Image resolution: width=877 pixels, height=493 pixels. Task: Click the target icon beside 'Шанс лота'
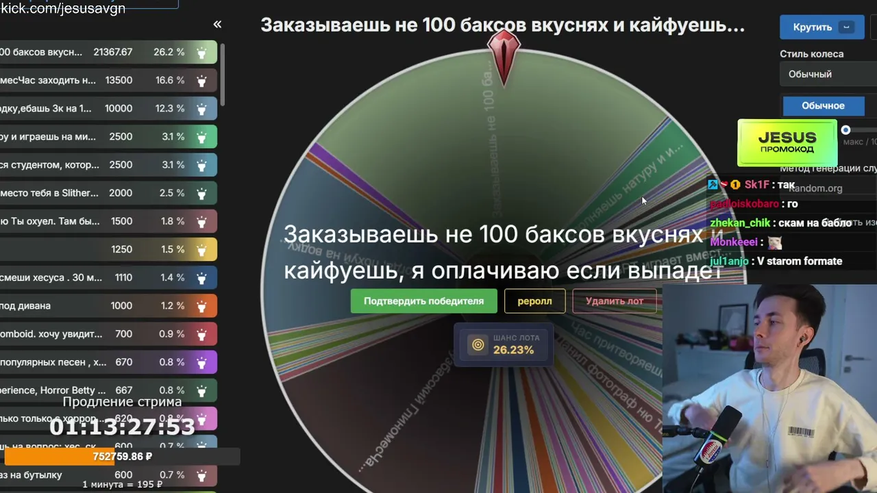coord(478,344)
